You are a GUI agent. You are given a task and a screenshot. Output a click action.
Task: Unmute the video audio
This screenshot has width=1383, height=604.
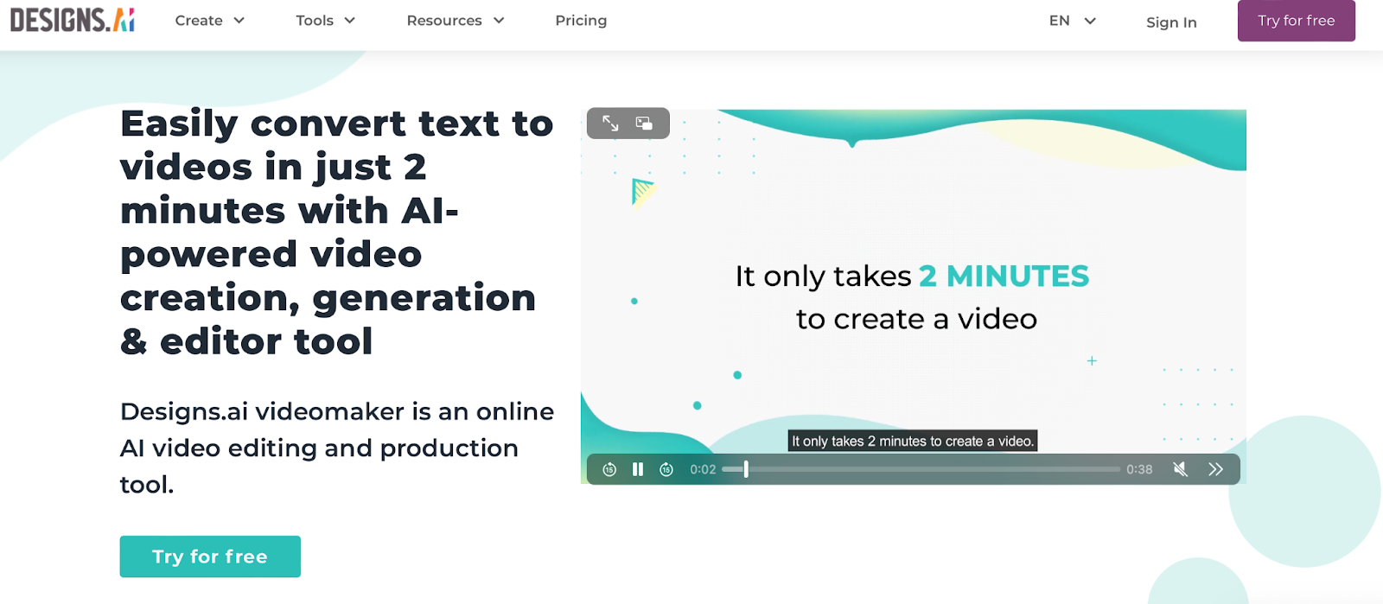1180,469
